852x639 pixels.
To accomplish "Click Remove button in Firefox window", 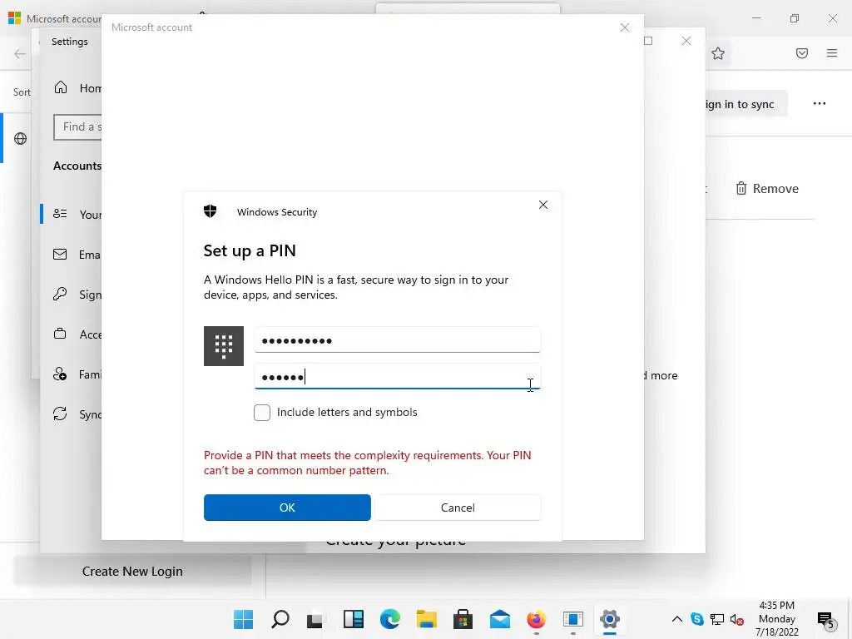I will tap(767, 189).
